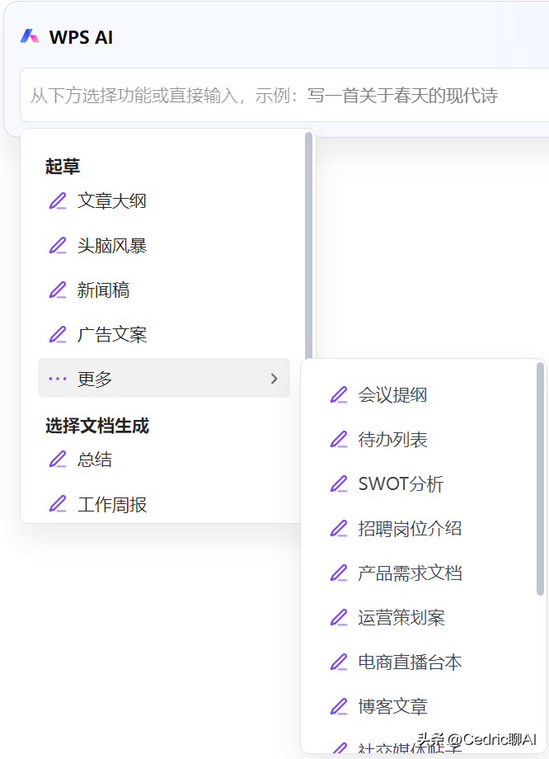Image resolution: width=549 pixels, height=759 pixels.
Task: Click pencil icon beside 产品需求文档
Action: 339,573
